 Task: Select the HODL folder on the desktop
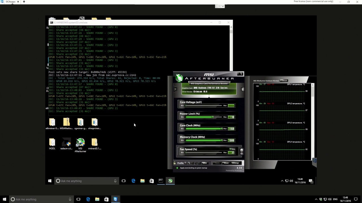tap(52, 144)
